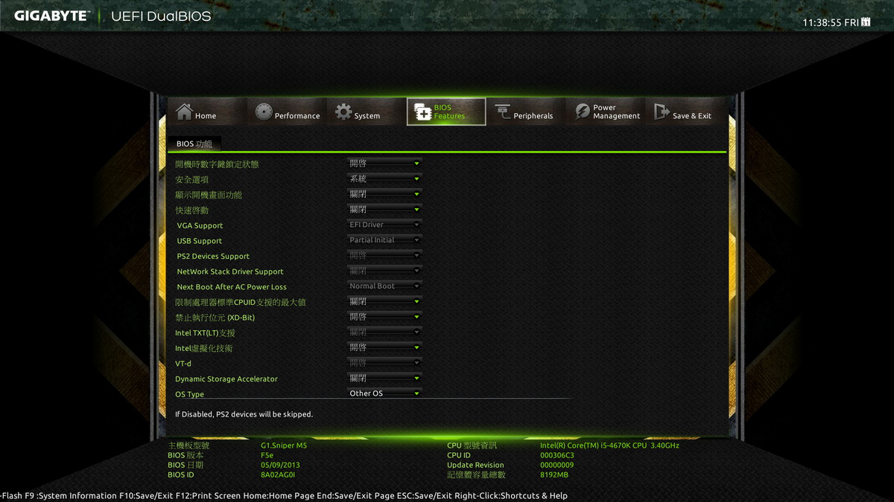The width and height of the screenshot is (894, 502).
Task: Click the memory total value 8192MB
Action: 554,474
